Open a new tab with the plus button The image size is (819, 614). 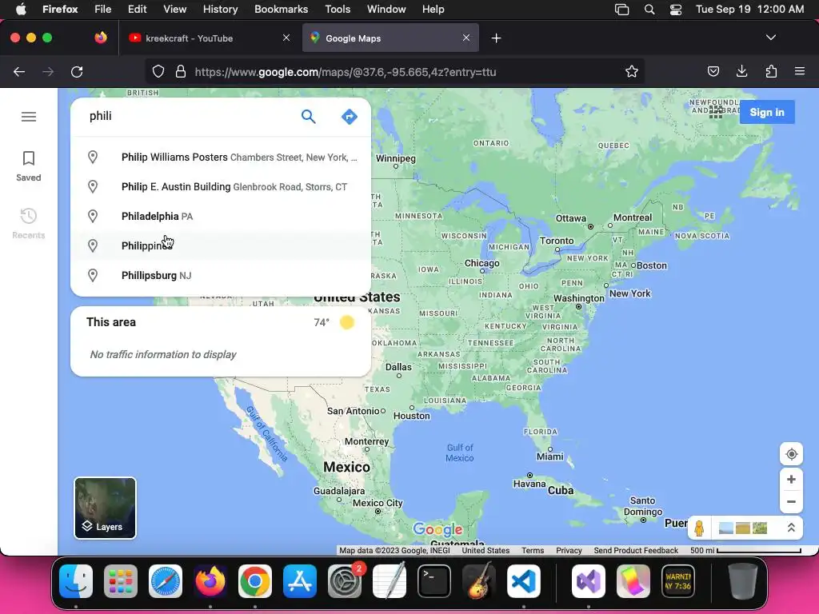[x=496, y=38]
